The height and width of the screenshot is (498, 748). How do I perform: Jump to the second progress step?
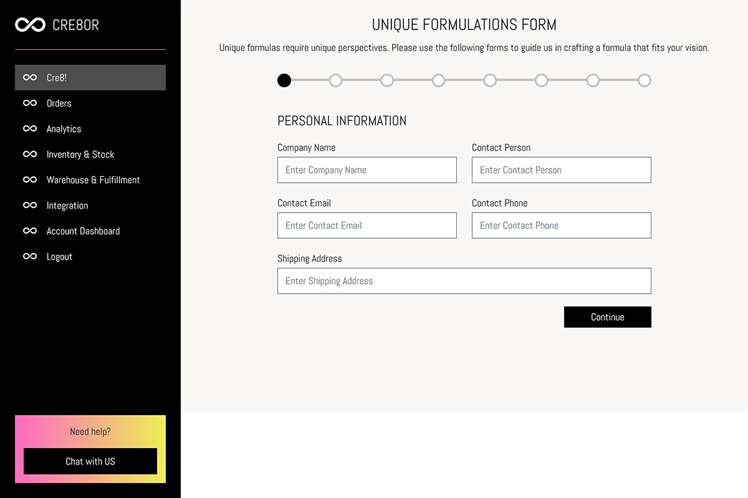click(336, 80)
